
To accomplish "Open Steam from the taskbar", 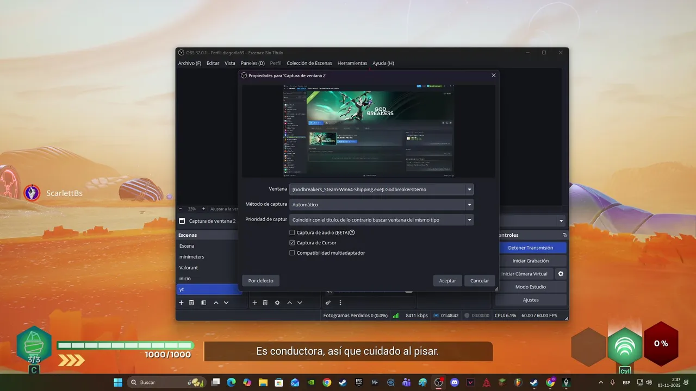I will click(x=343, y=382).
